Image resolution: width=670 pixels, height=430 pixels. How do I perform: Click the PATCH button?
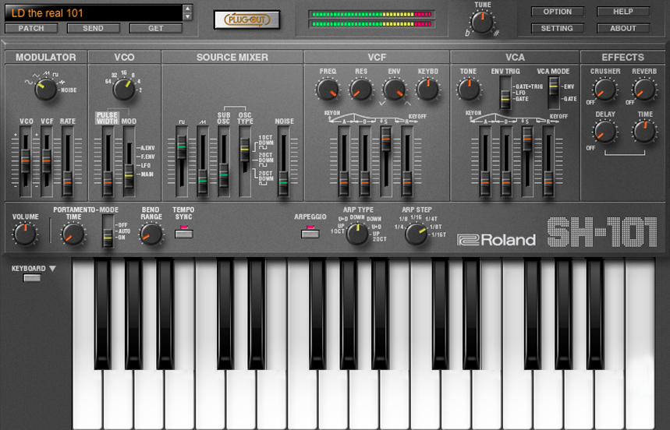click(31, 28)
